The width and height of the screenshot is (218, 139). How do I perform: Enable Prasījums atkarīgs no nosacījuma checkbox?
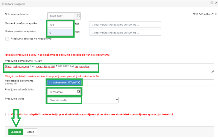click(7, 39)
